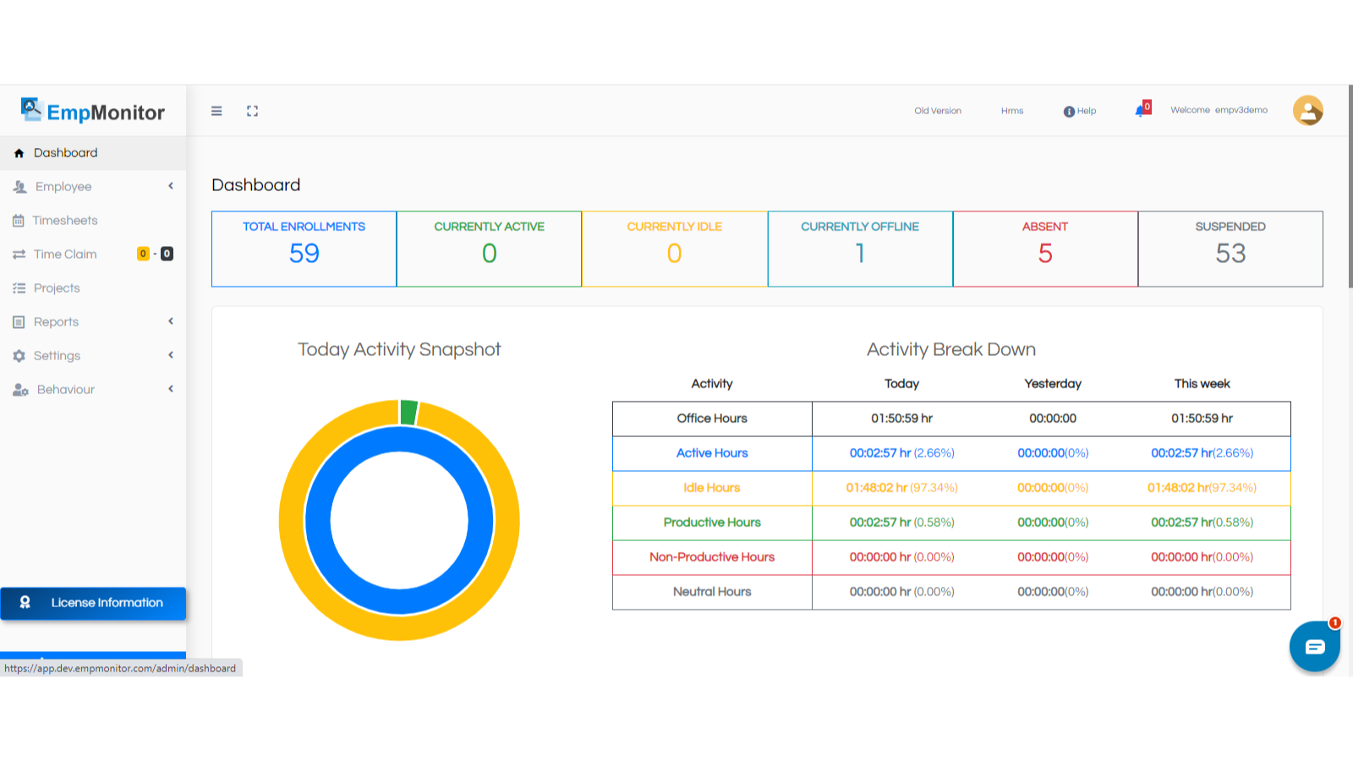The height and width of the screenshot is (761, 1353).
Task: Click the green donut chart segment
Action: coord(409,412)
